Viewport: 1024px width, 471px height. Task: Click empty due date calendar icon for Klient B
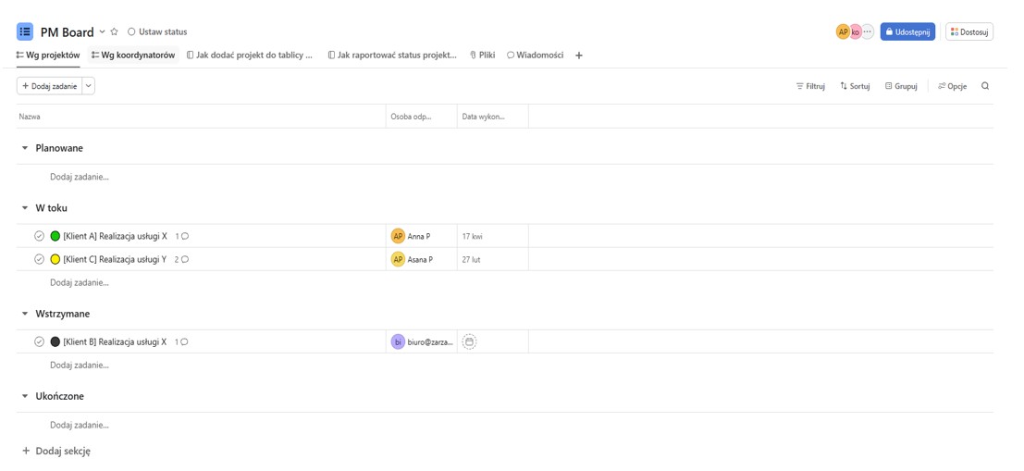point(469,342)
